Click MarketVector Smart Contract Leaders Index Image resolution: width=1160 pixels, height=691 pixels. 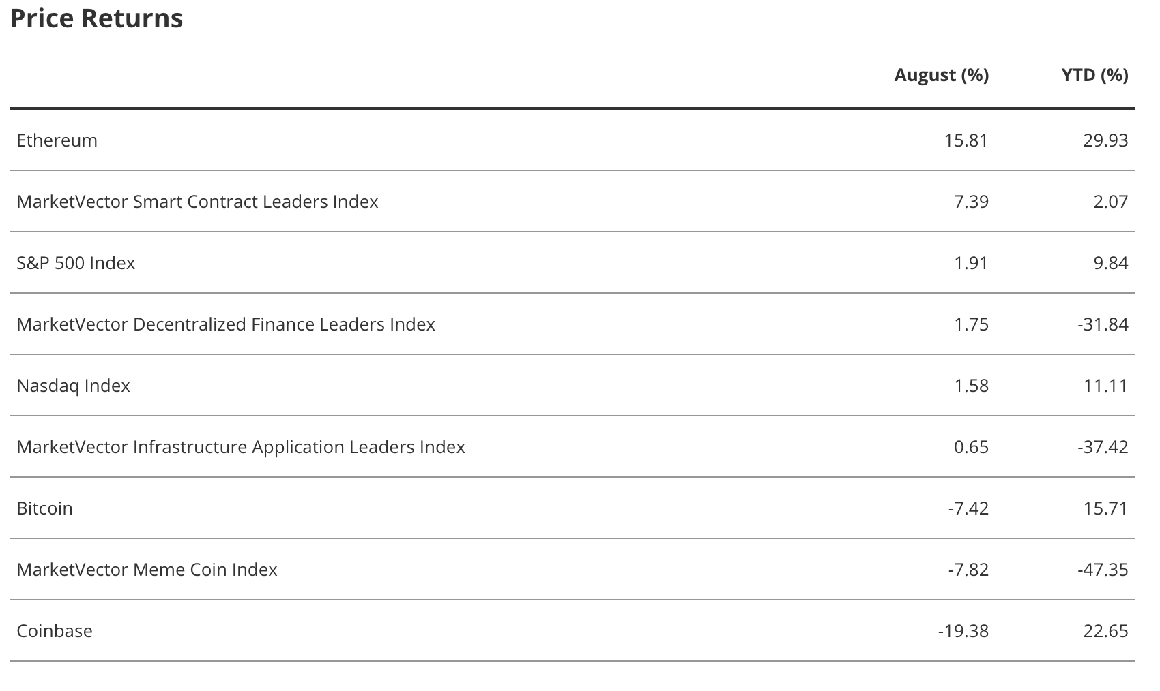tap(197, 202)
